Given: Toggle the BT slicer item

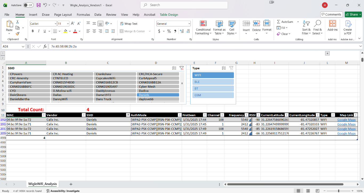Looking at the screenshot, I should [213, 89].
